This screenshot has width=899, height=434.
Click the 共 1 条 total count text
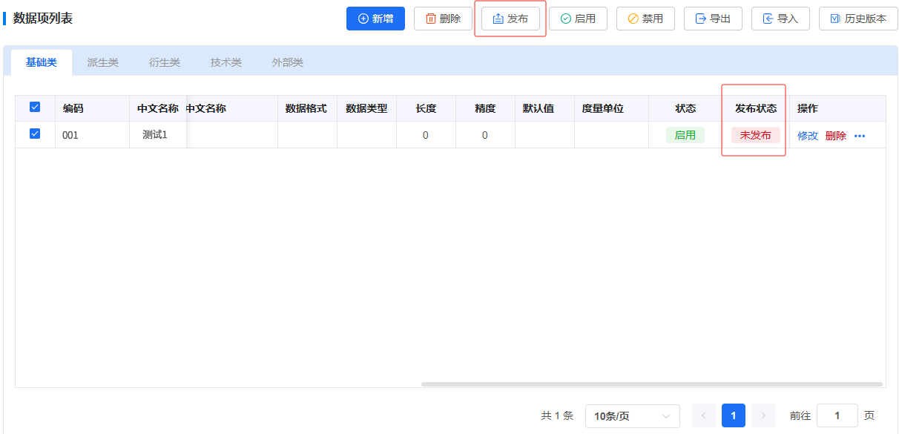[x=557, y=415]
